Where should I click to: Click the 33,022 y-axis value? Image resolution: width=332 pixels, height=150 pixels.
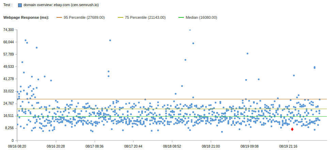tap(9, 91)
